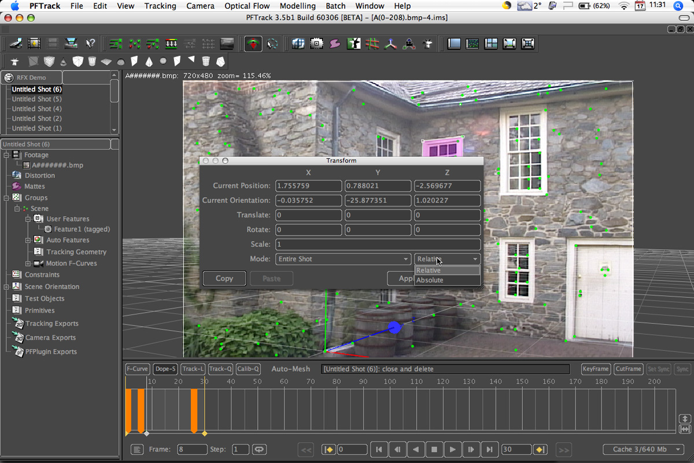Open the Batch menu
Image resolution: width=694 pixels, height=463 pixels.
click(x=335, y=6)
